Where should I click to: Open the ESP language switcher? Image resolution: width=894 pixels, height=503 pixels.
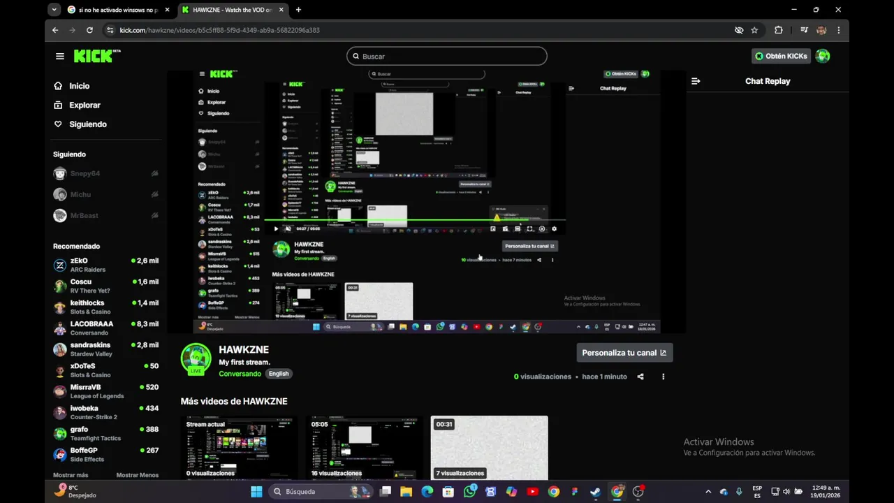tap(757, 492)
